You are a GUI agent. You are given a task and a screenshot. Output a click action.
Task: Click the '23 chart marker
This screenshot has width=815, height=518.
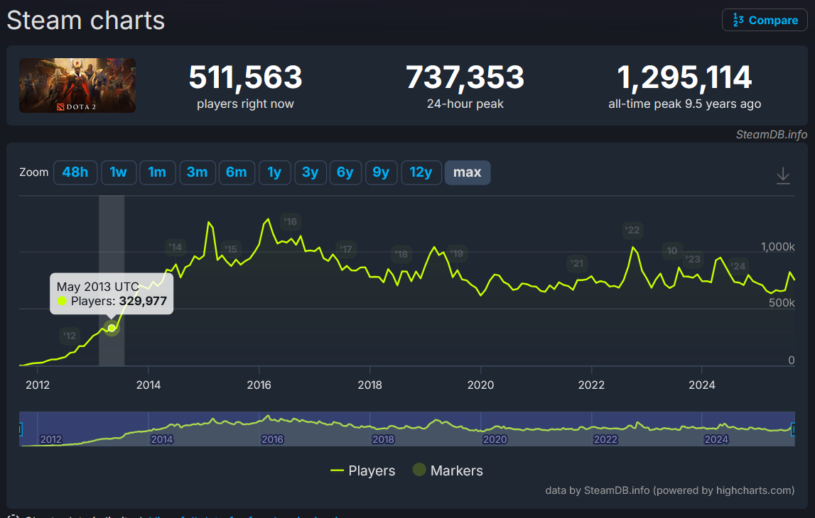[693, 258]
